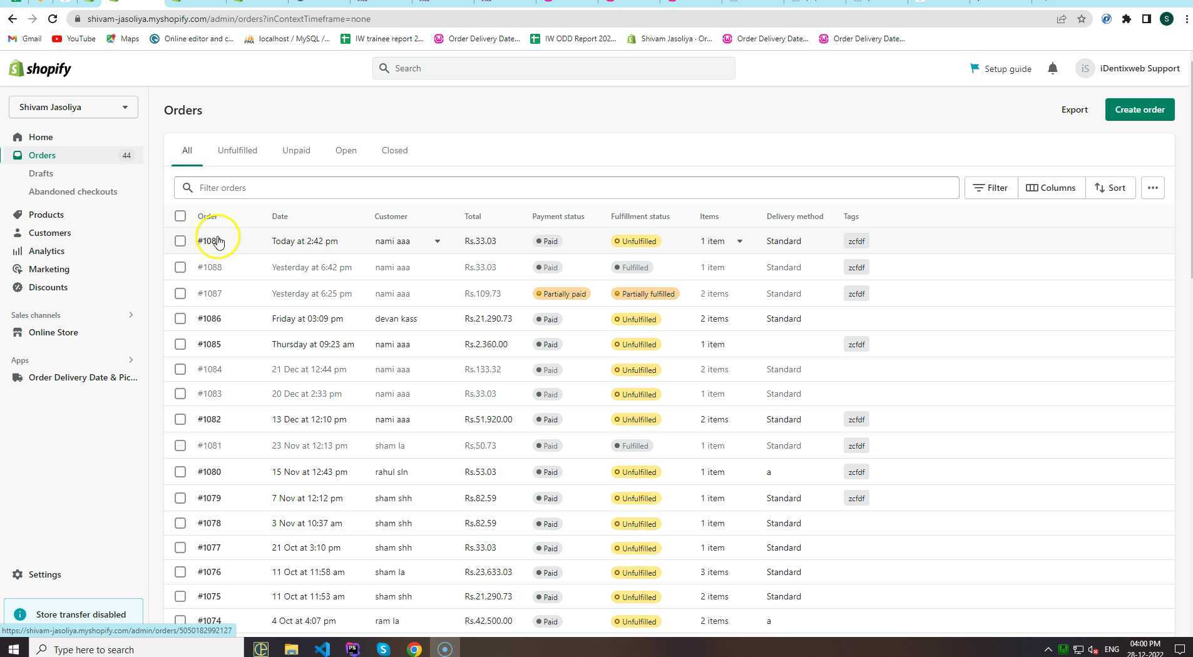Image resolution: width=1193 pixels, height=657 pixels.
Task: Bookmark page with the star icon
Action: point(1081,19)
